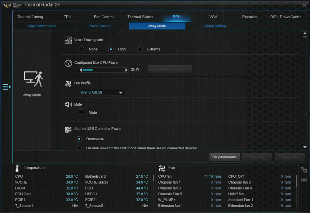Expand the left side menu panel icon
This screenshot has width=310, height=213.
click(7, 87)
